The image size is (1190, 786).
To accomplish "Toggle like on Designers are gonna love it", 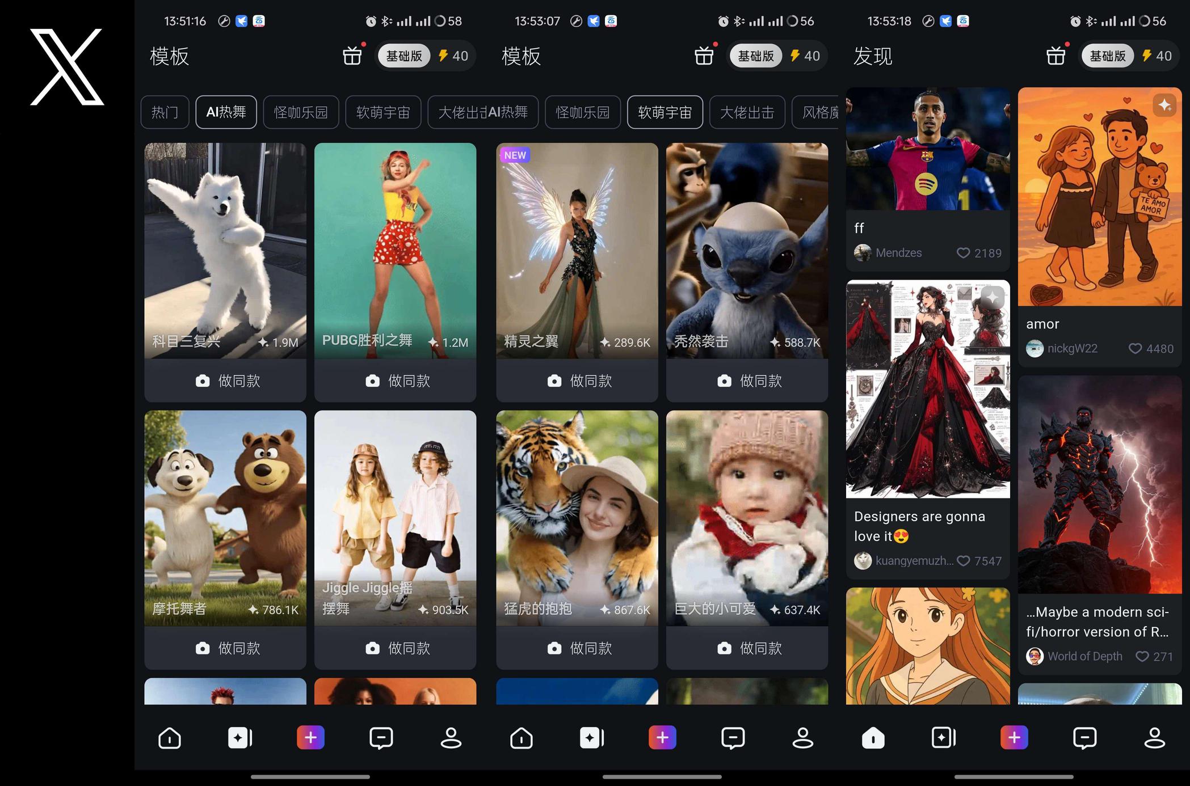I will pyautogui.click(x=963, y=561).
